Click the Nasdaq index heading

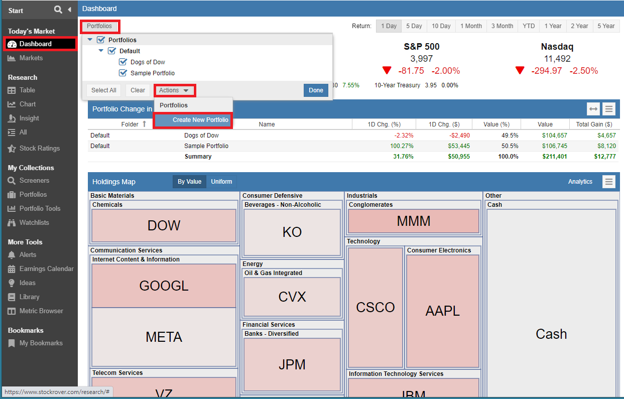pyautogui.click(x=557, y=47)
